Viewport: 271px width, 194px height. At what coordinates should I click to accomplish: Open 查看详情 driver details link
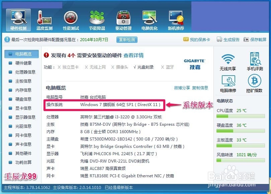pyautogui.click(x=133, y=55)
